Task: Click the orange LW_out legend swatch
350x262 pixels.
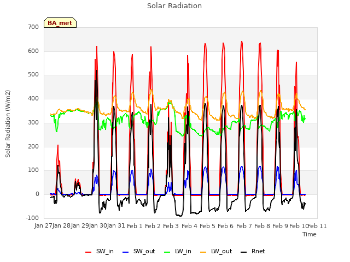Action: tap(203, 252)
